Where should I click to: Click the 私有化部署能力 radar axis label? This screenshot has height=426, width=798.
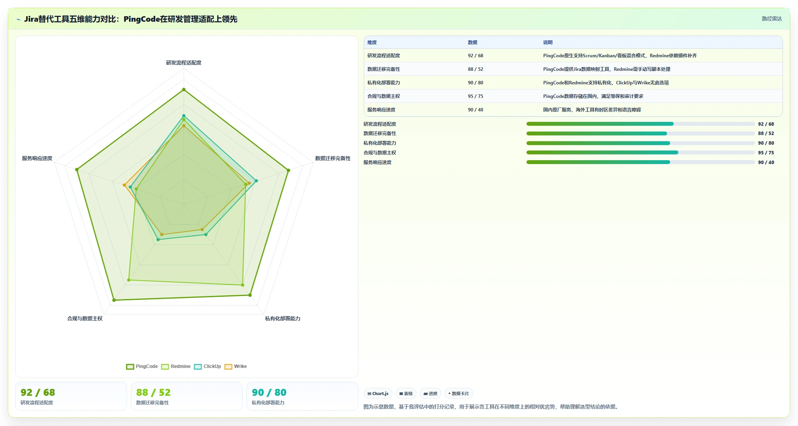click(283, 318)
